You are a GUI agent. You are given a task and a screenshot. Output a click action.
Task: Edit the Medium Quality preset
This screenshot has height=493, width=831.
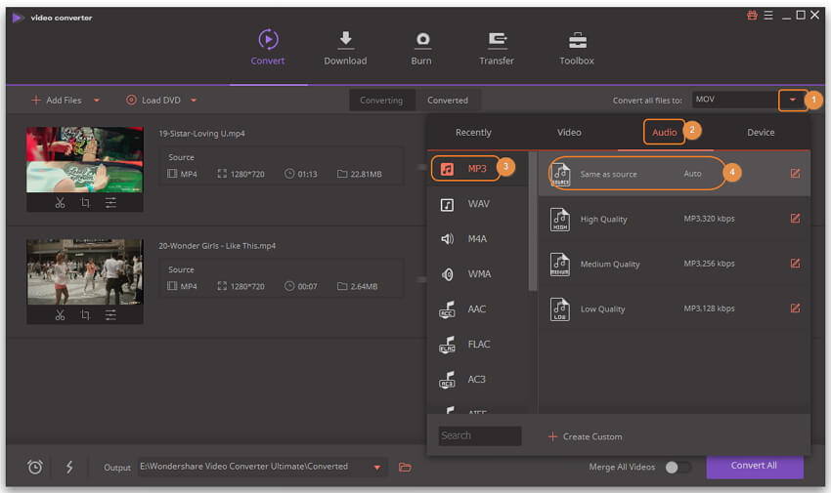(x=795, y=264)
